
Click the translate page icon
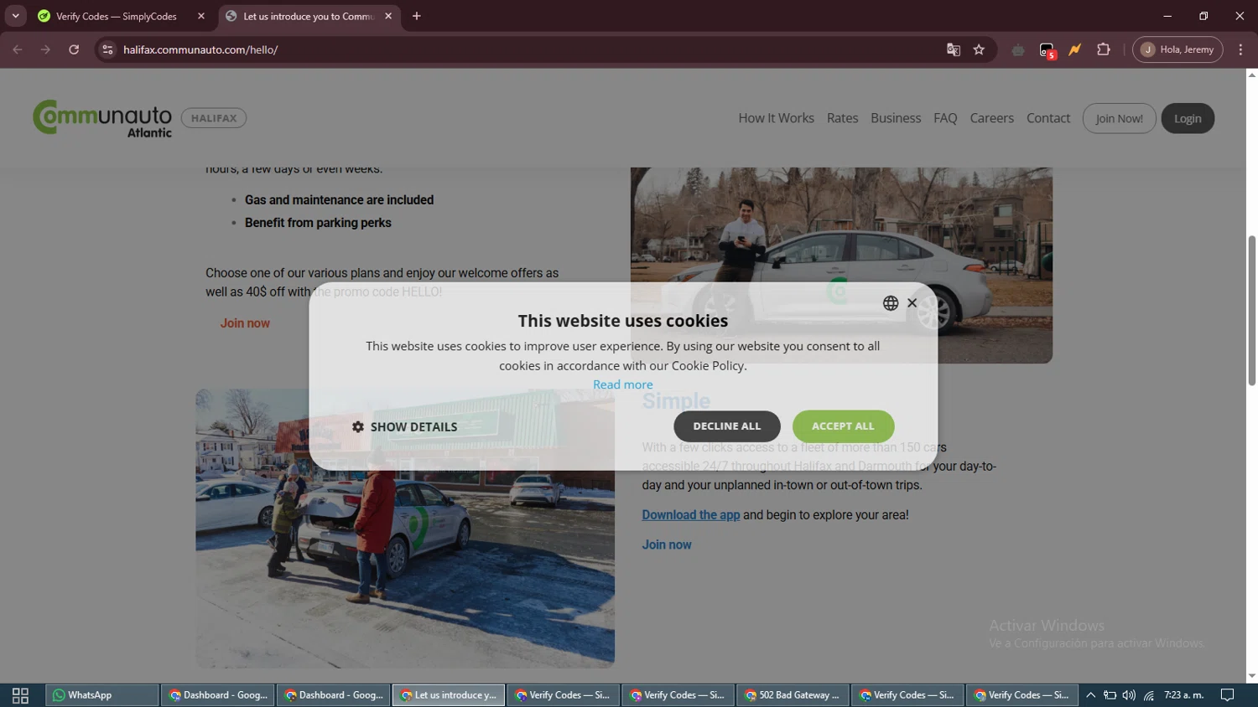[954, 49]
